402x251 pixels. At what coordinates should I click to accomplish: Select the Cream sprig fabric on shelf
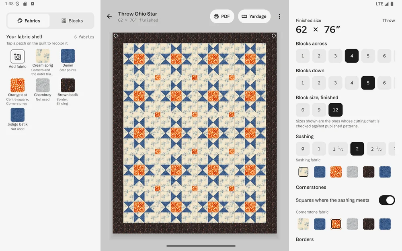43,56
